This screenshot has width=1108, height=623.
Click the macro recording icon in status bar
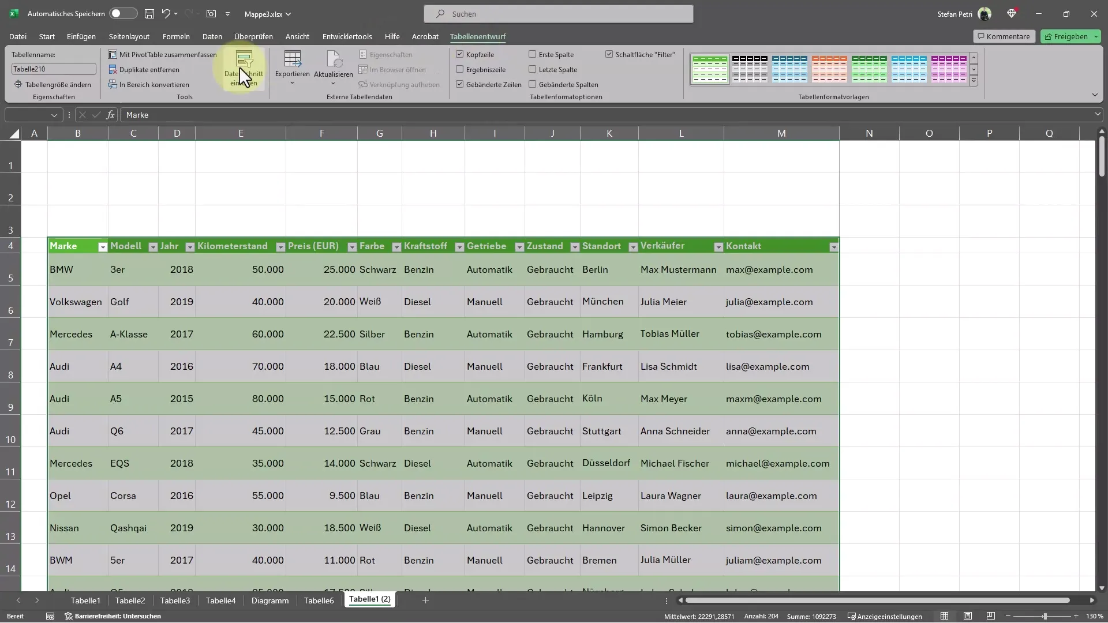[x=50, y=616]
